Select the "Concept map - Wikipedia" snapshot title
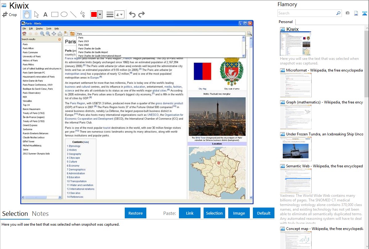This screenshot has height=249, width=369. 325,229
